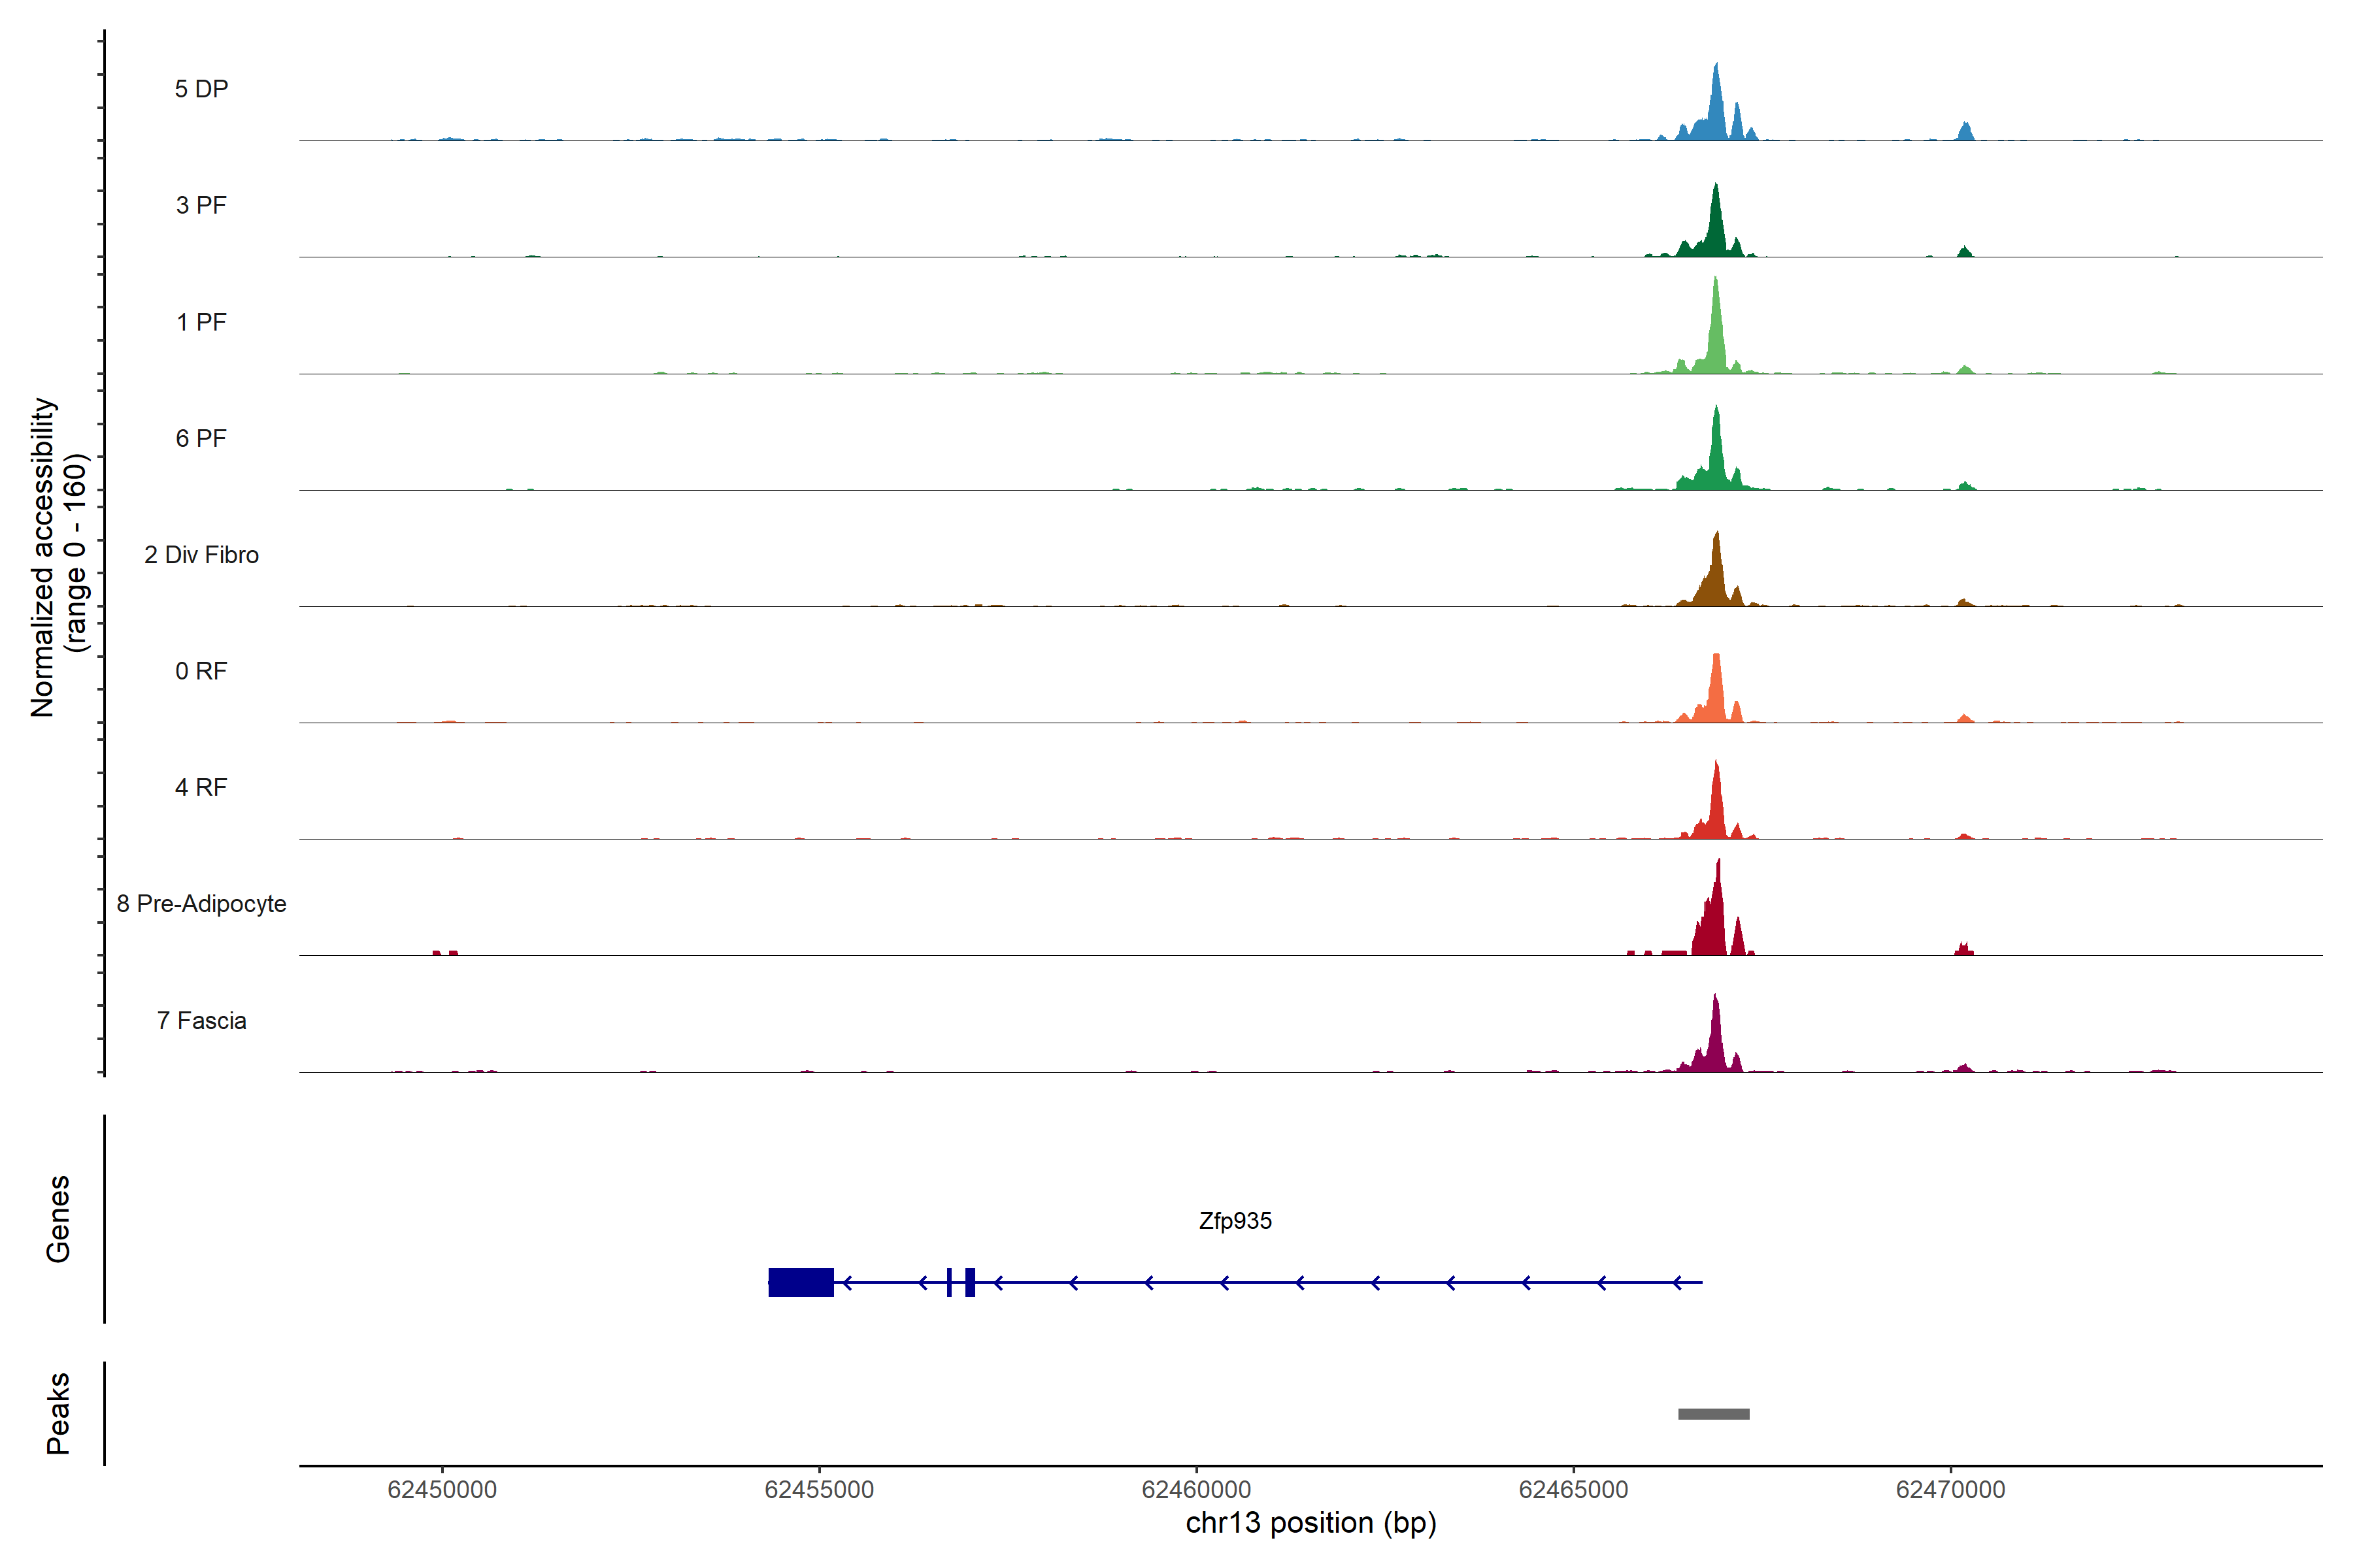Screen dimensions: 2353x1568
Task: Click the Peaks panel label
Action: pyautogui.click(x=58, y=1413)
